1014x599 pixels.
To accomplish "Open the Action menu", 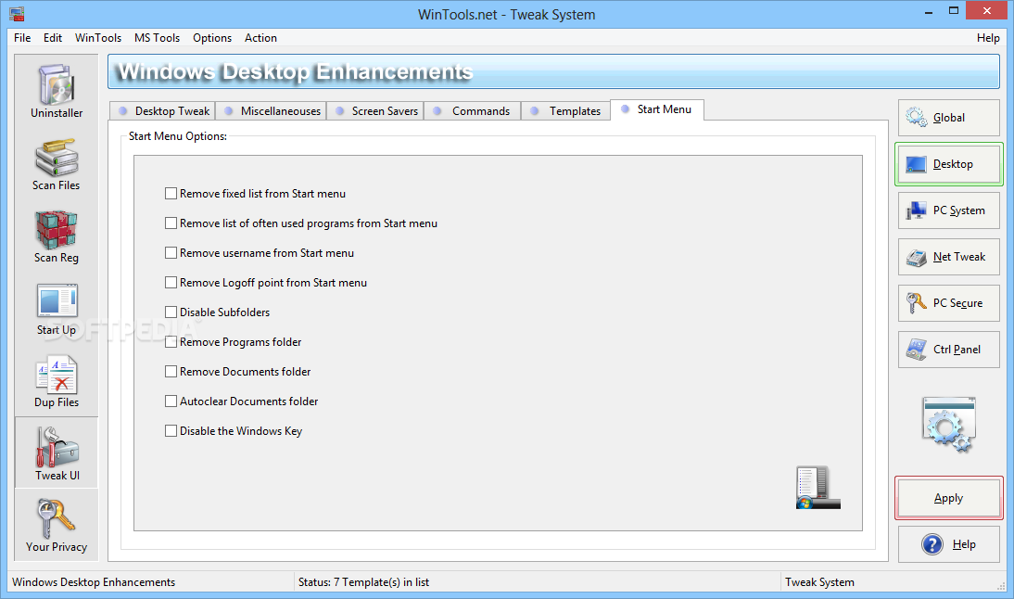I will click(x=260, y=37).
